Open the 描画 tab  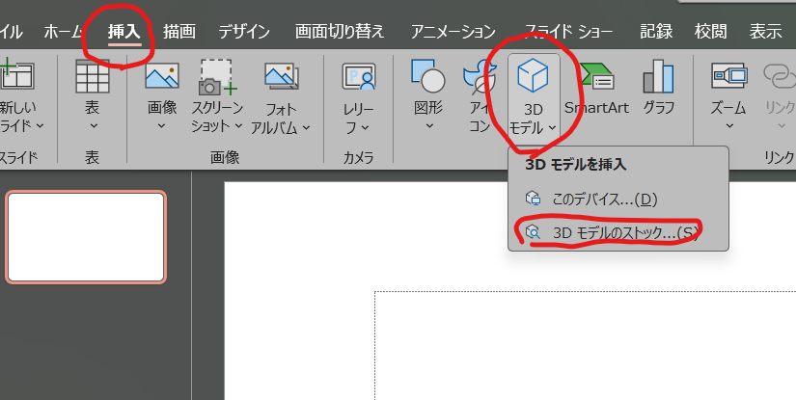(x=179, y=32)
